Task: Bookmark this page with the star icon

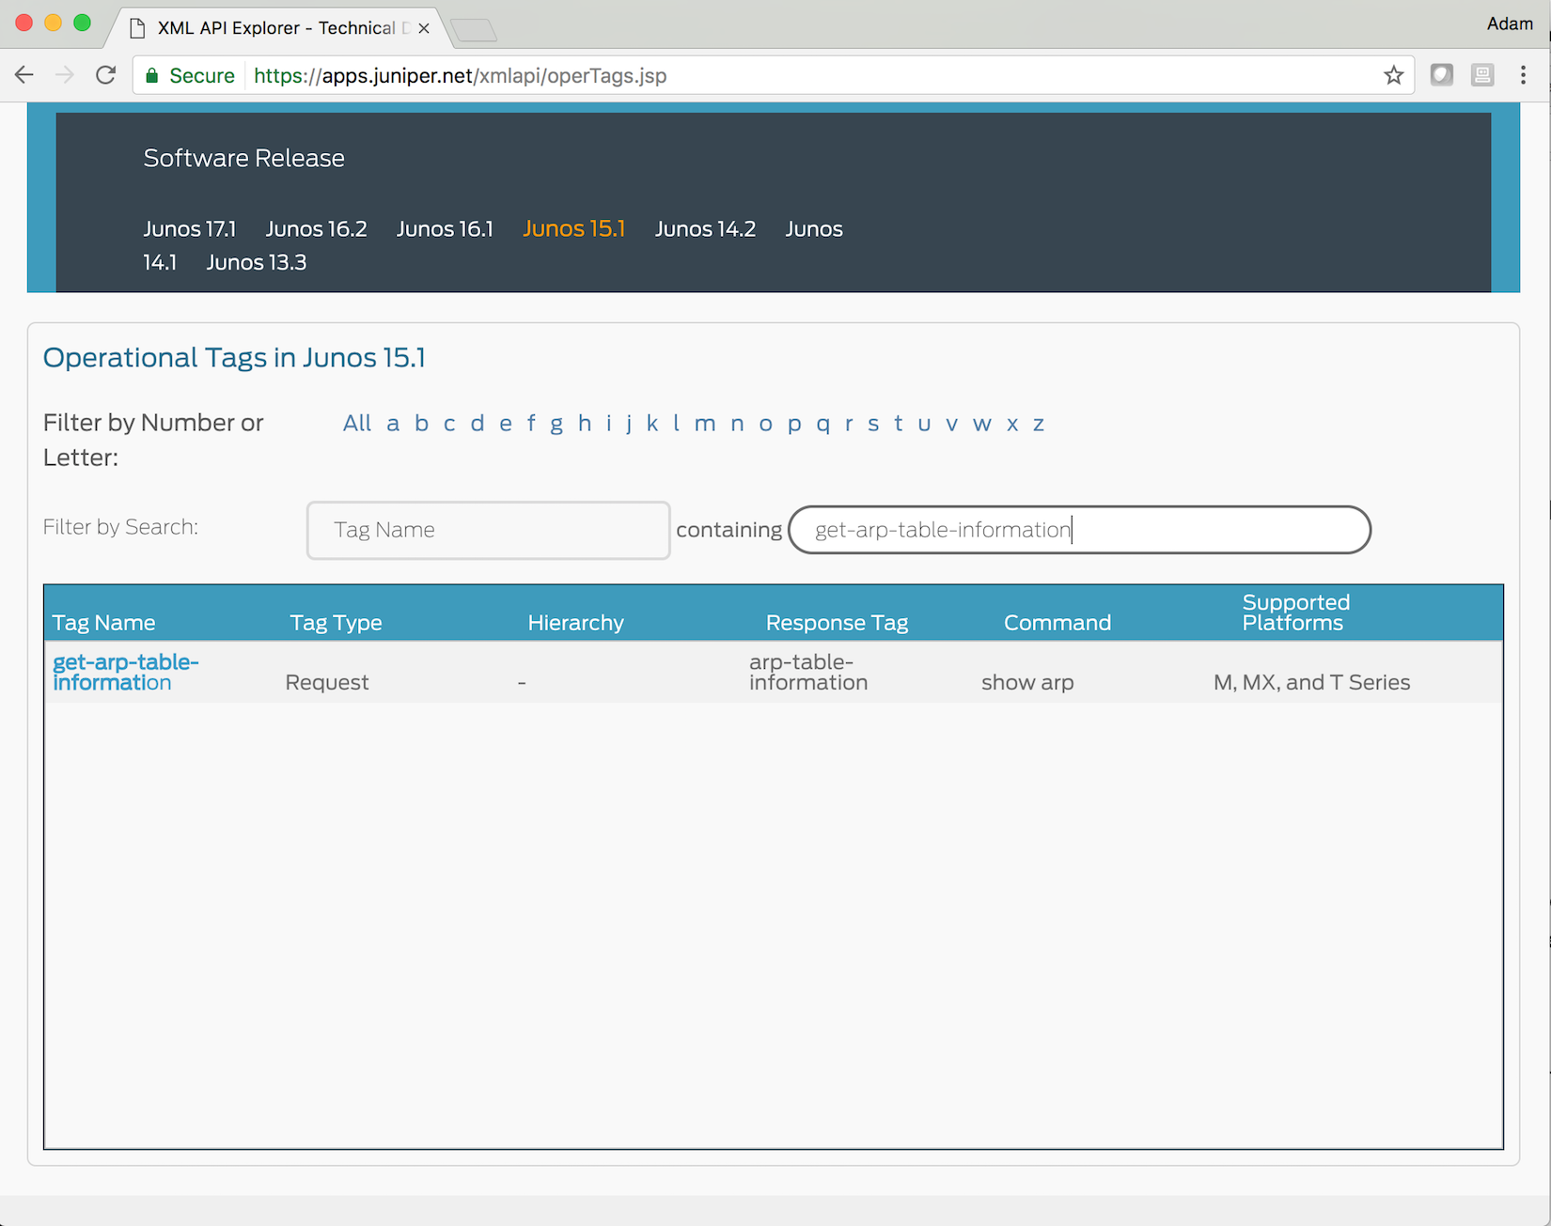Action: tap(1393, 75)
